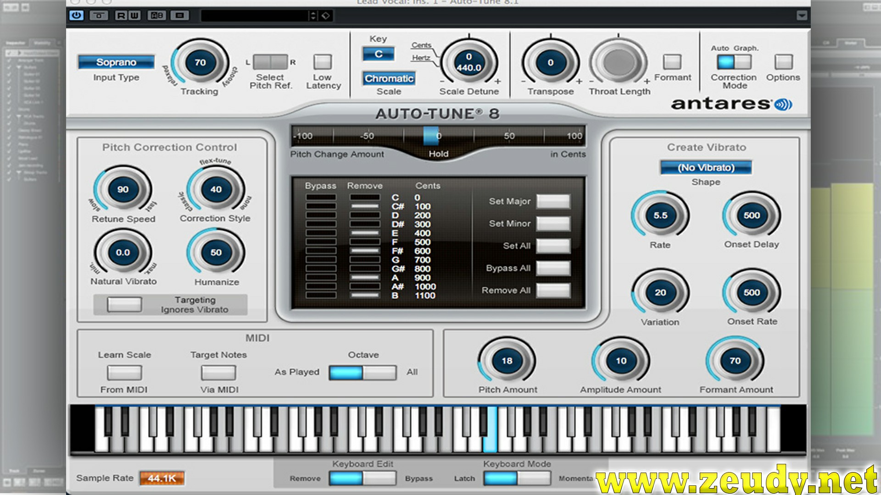The image size is (881, 495).
Task: Click the diamond icon beside the preset field
Action: [325, 15]
